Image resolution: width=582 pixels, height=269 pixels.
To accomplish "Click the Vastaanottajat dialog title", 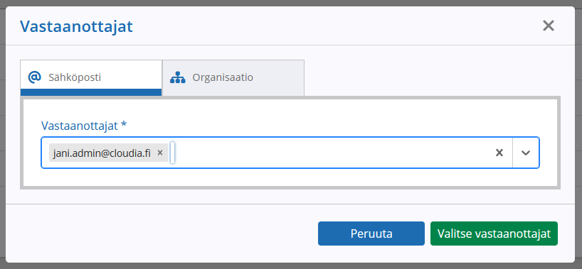I will (76, 27).
